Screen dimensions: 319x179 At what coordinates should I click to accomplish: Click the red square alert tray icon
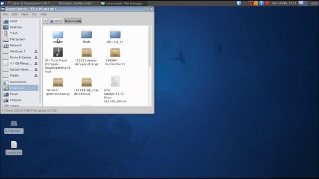267,3
